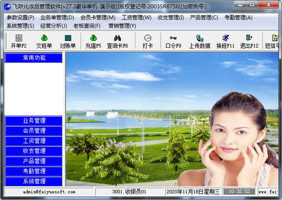
Task: Close the 飞跃化妆品管理软件 window
Action: pyautogui.click(x=268, y=5)
